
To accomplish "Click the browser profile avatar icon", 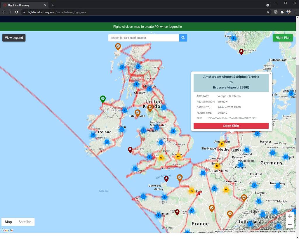I will pos(289,12).
